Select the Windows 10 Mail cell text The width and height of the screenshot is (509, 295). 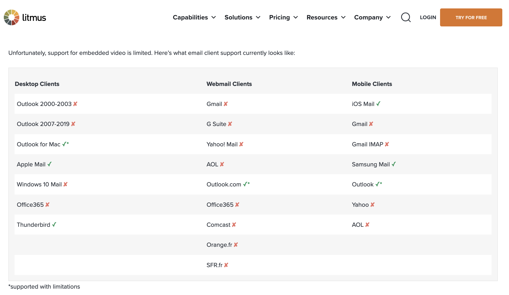tap(39, 184)
